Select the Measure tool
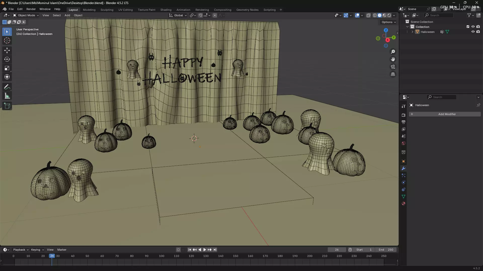The height and width of the screenshot is (271, 483). coord(7,96)
